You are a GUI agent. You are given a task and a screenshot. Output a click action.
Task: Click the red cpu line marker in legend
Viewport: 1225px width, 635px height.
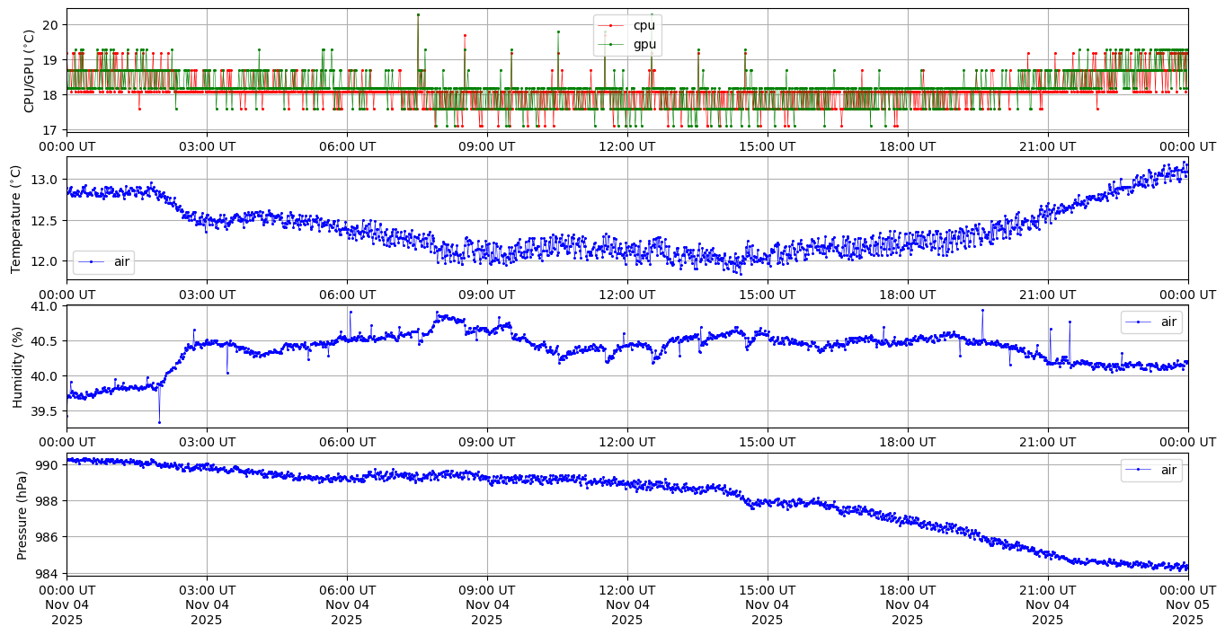(x=610, y=25)
